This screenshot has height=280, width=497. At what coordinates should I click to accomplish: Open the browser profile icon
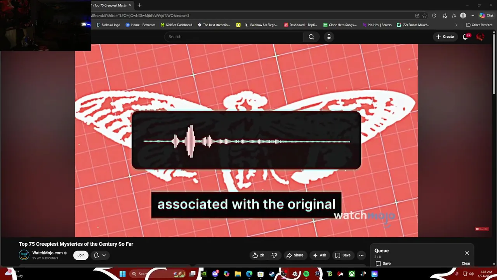(463, 16)
